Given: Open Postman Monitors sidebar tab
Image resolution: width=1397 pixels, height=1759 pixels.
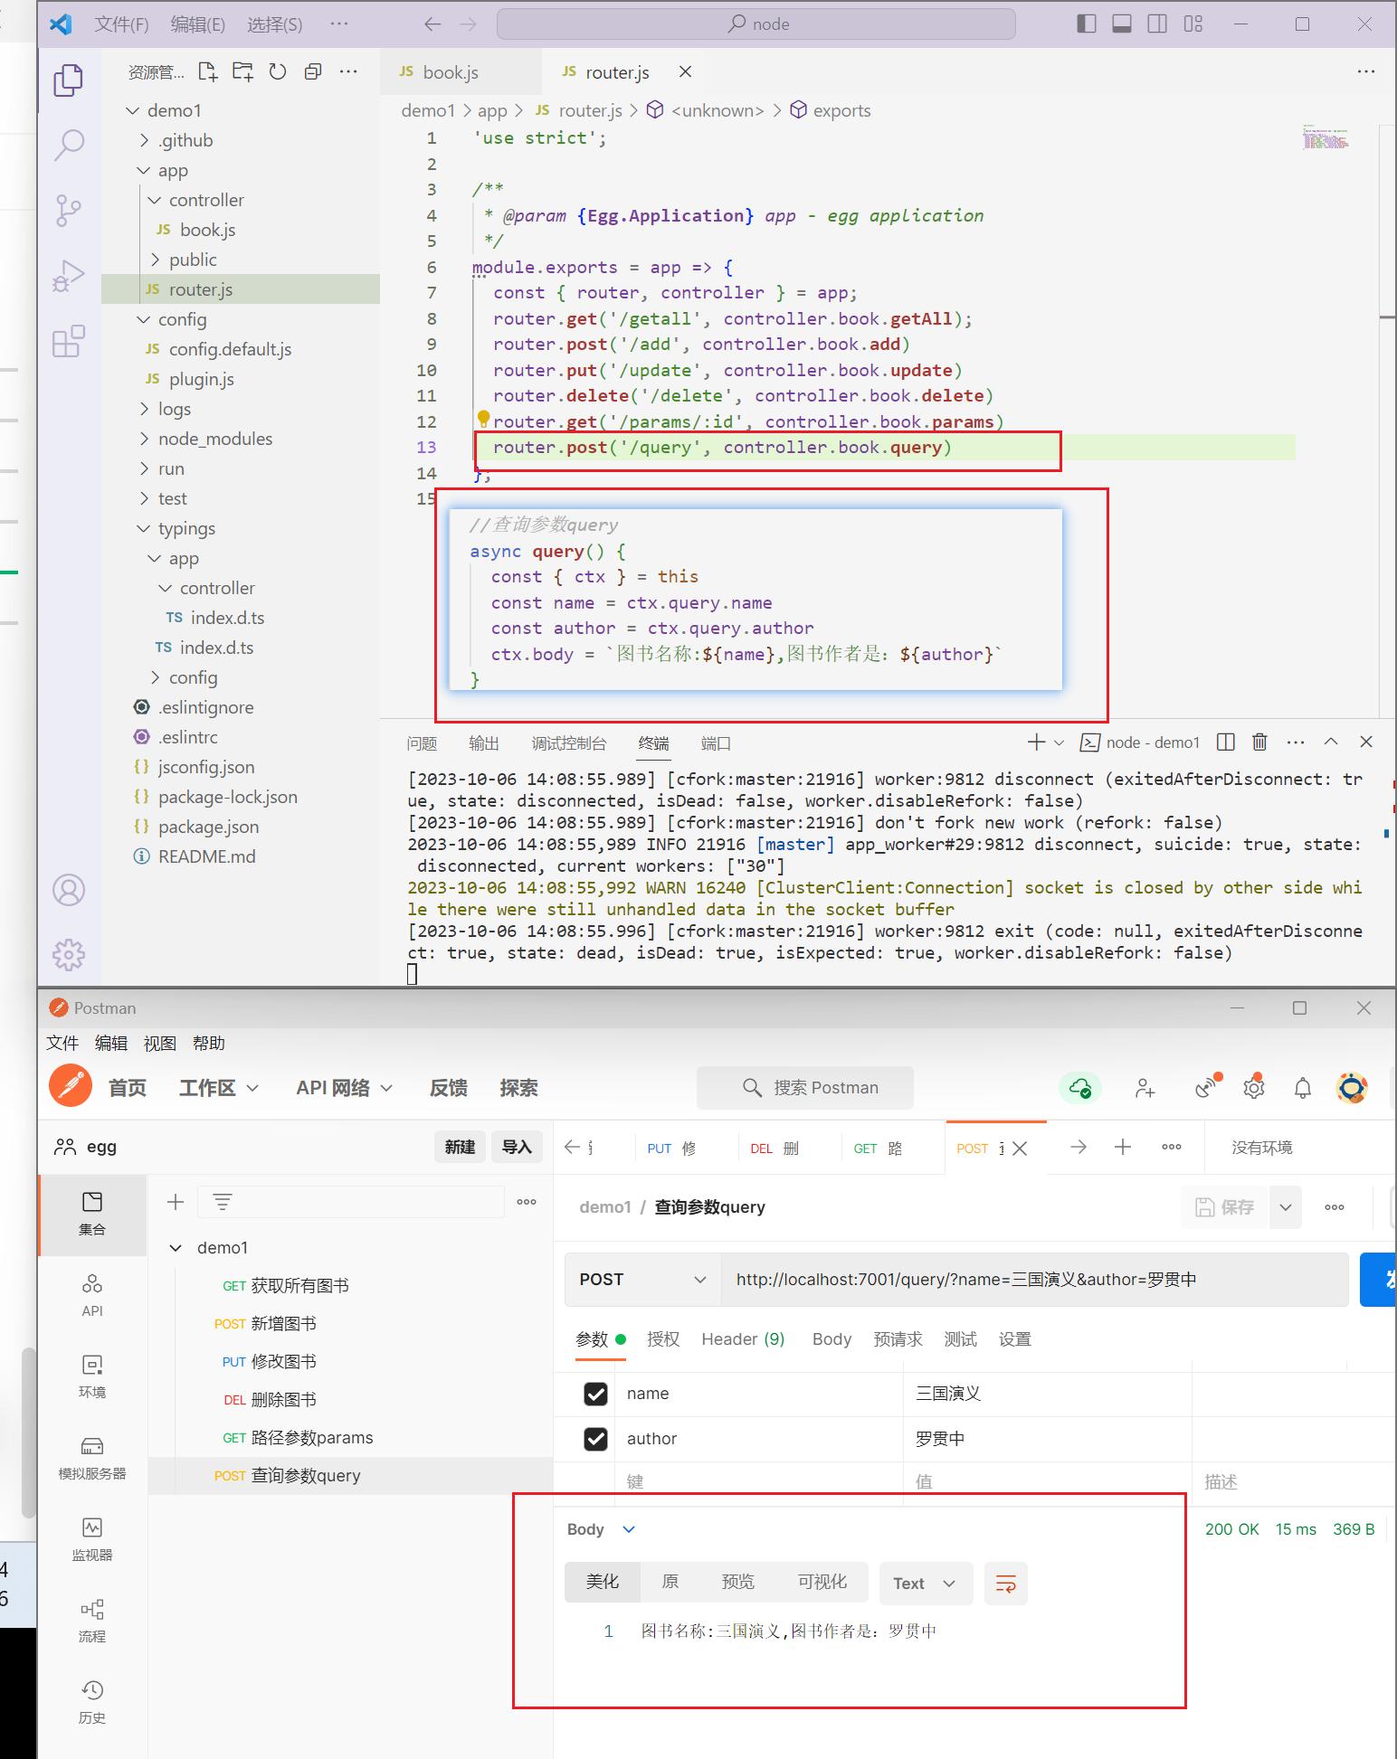Looking at the screenshot, I should [x=92, y=1539].
